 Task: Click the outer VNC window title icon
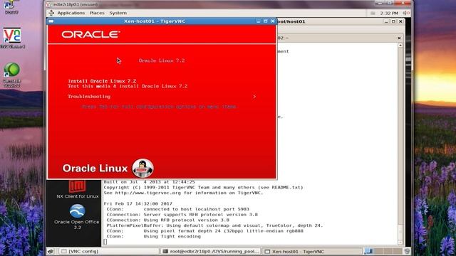(48, 4)
